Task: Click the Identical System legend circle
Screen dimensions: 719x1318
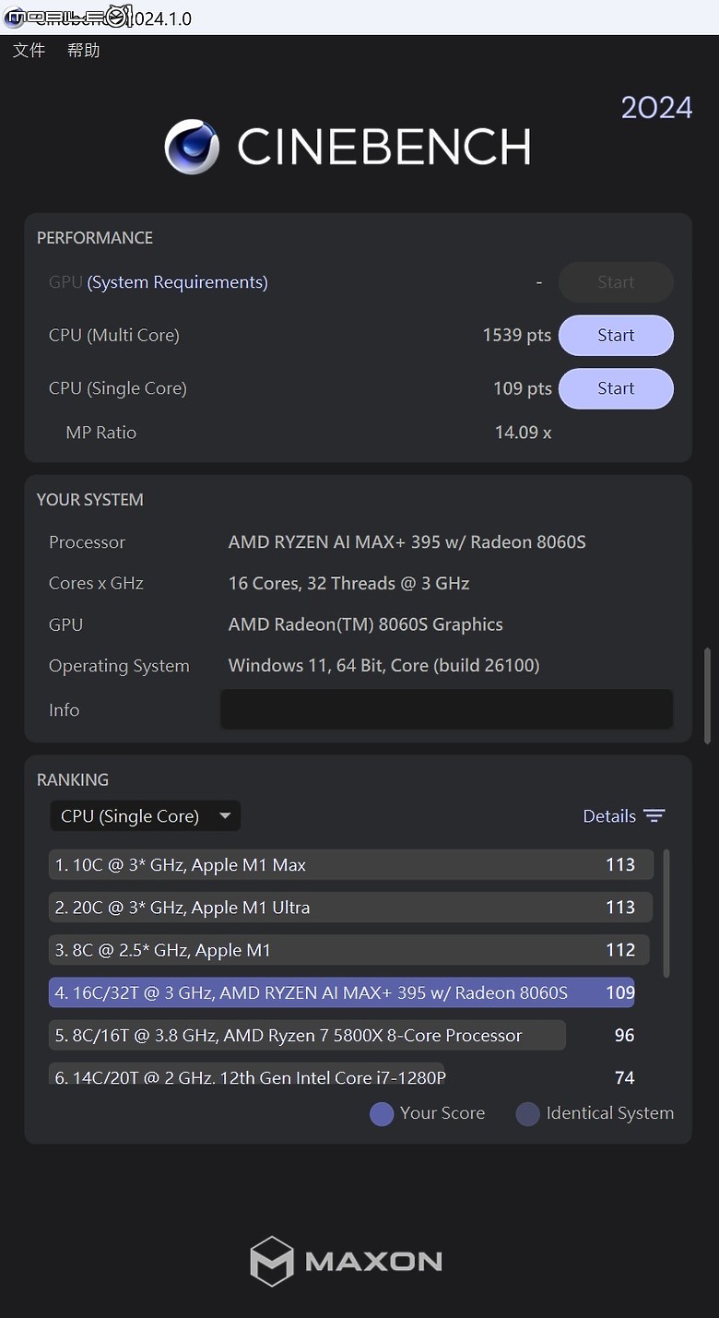Action: click(x=527, y=1114)
